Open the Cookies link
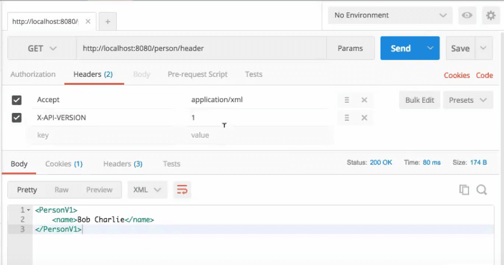The height and width of the screenshot is (265, 504). click(x=457, y=75)
